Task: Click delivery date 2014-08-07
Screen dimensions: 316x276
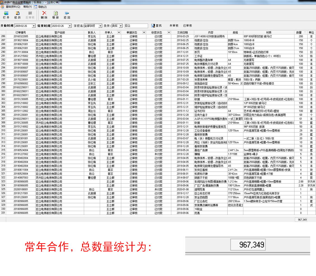Action: click(182, 178)
